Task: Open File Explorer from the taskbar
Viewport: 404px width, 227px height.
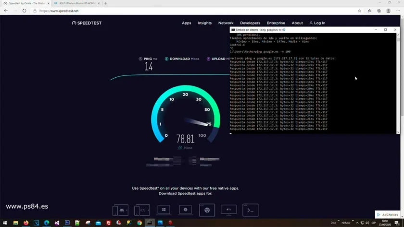Action: [x=15, y=223]
